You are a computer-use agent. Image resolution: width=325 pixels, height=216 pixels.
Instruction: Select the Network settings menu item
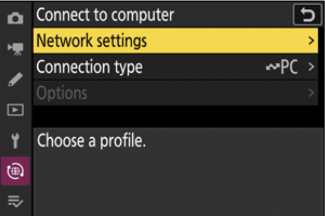point(176,41)
